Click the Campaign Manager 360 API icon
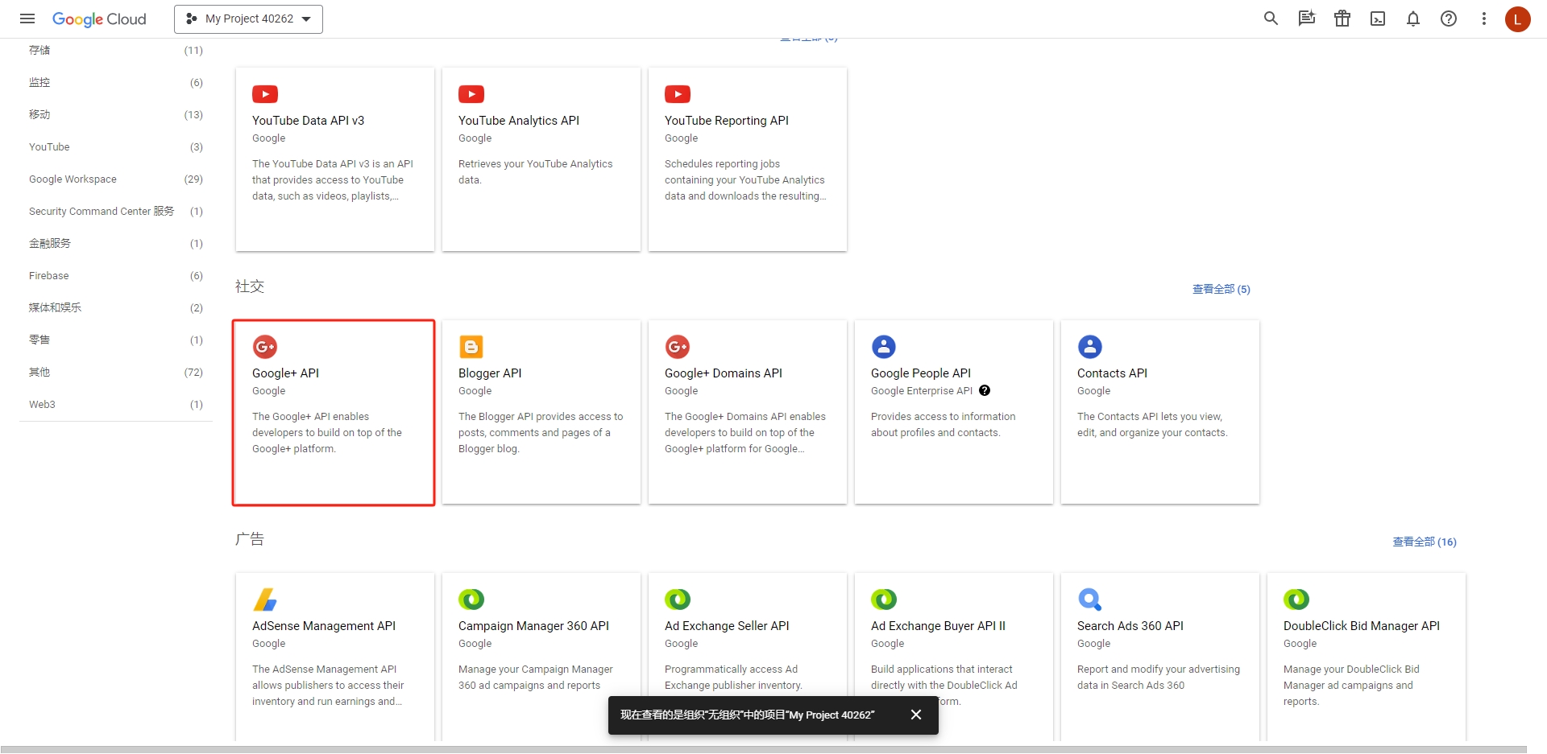 pos(471,599)
